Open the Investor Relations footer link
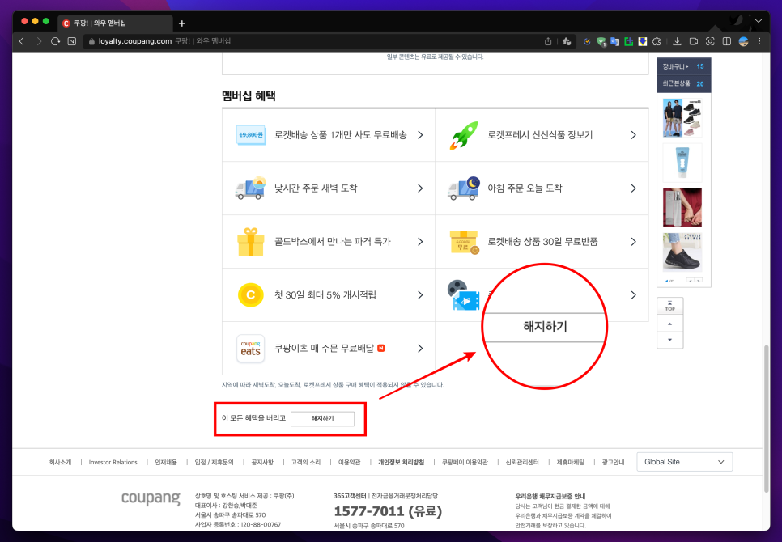782x542 pixels. (x=113, y=462)
